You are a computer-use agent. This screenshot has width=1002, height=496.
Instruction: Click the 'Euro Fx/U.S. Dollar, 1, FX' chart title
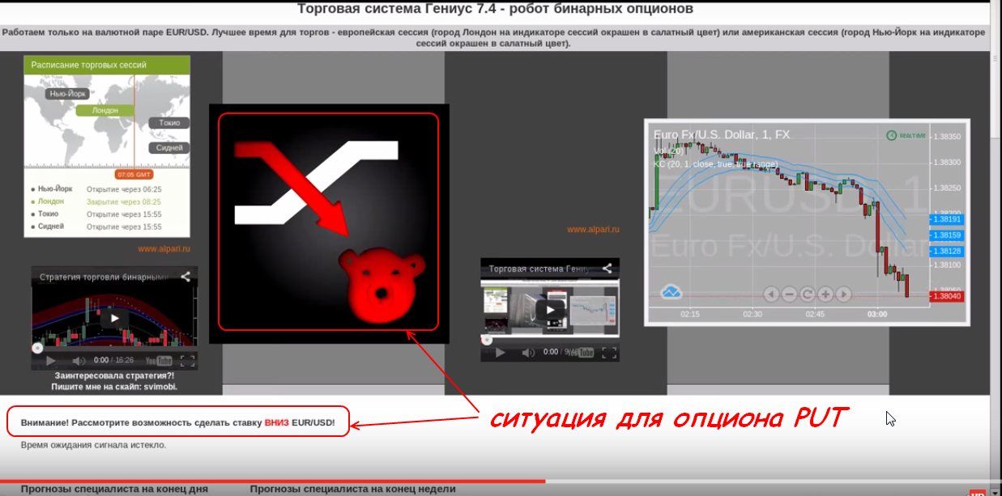(x=721, y=135)
